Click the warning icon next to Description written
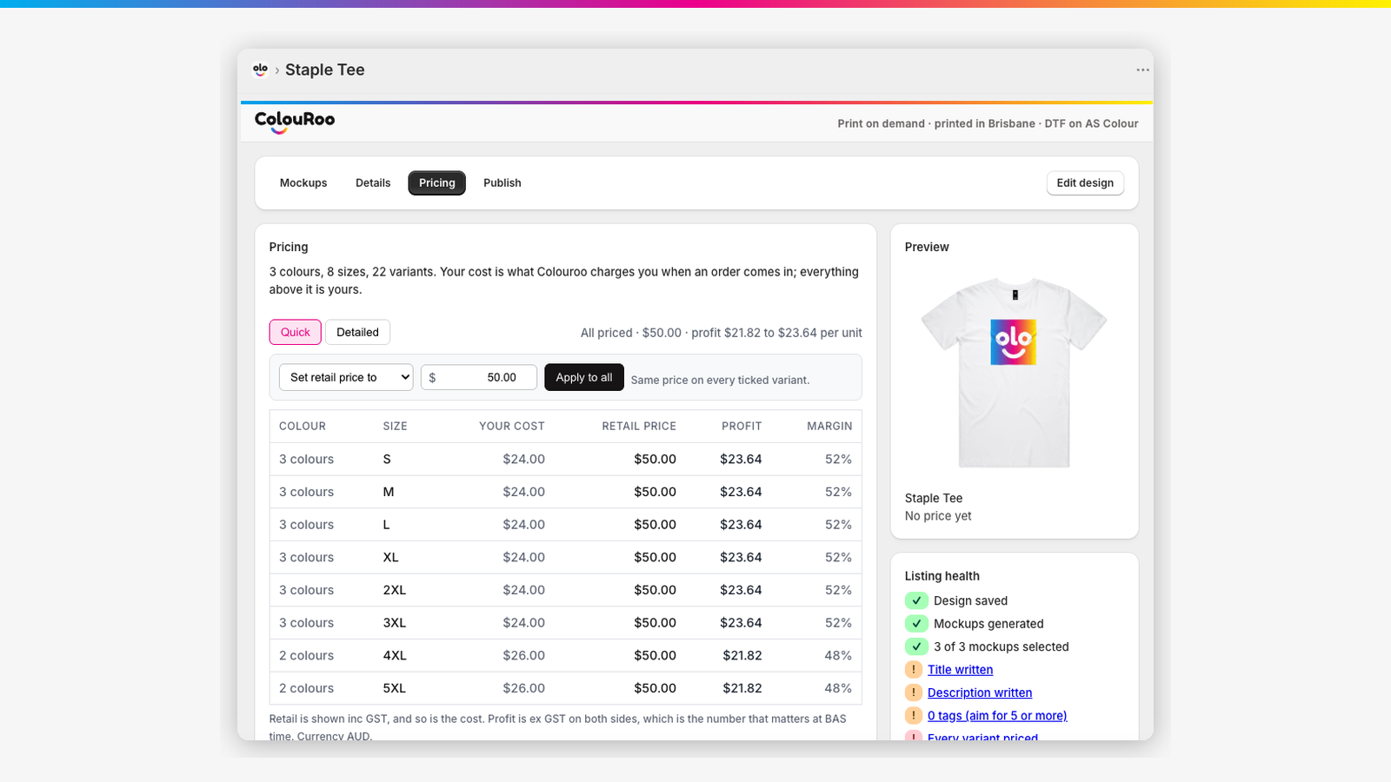The height and width of the screenshot is (782, 1391). pyautogui.click(x=914, y=693)
